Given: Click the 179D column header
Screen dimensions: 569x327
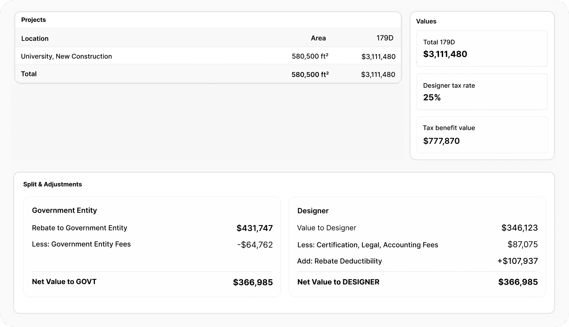Looking at the screenshot, I should click(385, 38).
